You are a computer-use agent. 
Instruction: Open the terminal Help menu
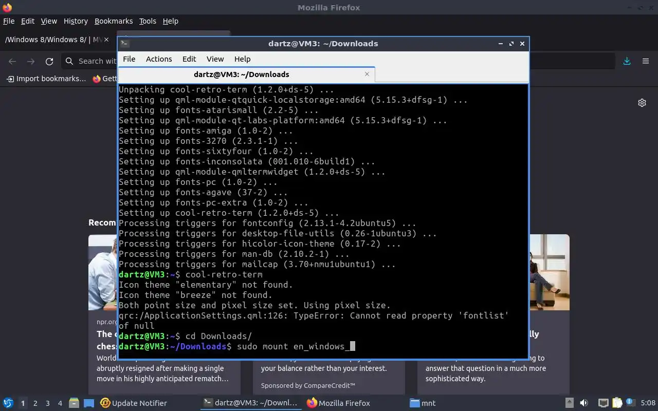tap(242, 59)
